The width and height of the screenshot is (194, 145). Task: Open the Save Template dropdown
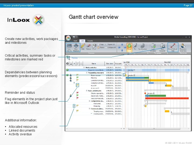162,48
